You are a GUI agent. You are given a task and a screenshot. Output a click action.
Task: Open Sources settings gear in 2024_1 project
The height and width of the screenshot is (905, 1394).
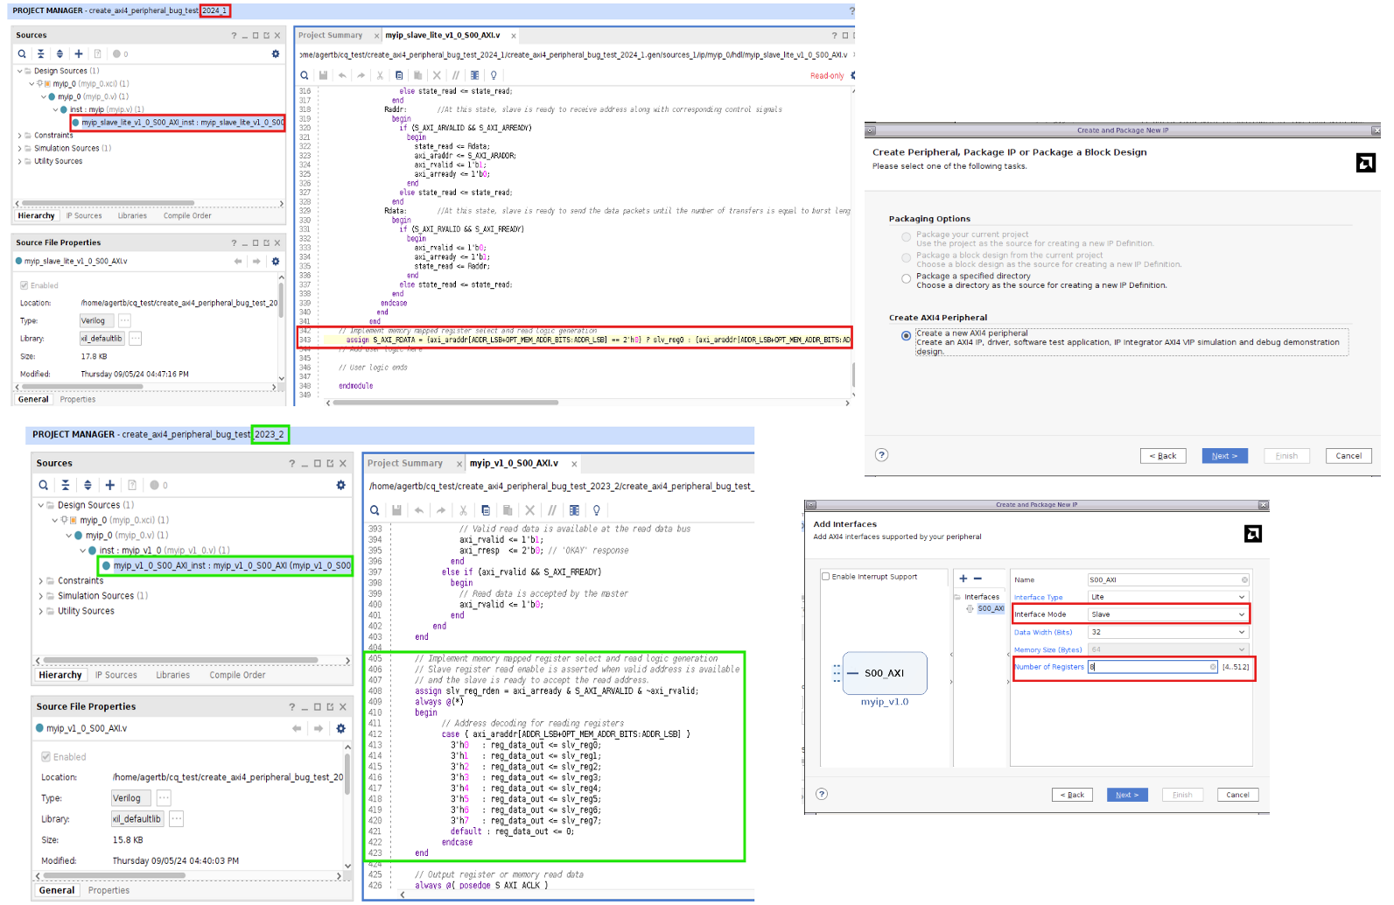point(276,54)
